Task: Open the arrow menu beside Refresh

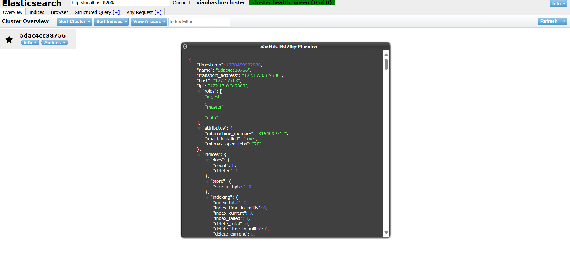Action: (564, 21)
